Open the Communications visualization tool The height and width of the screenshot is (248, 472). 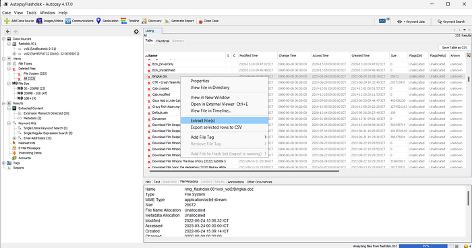80,21
